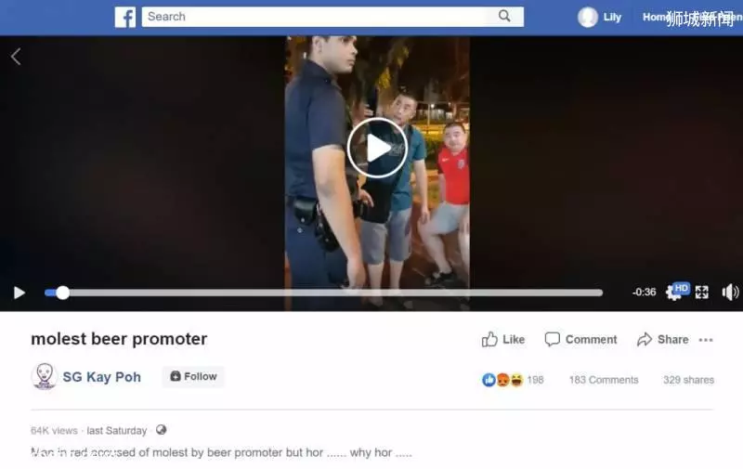The image size is (743, 469).
Task: Open the three-dot more options menu
Action: pyautogui.click(x=706, y=340)
